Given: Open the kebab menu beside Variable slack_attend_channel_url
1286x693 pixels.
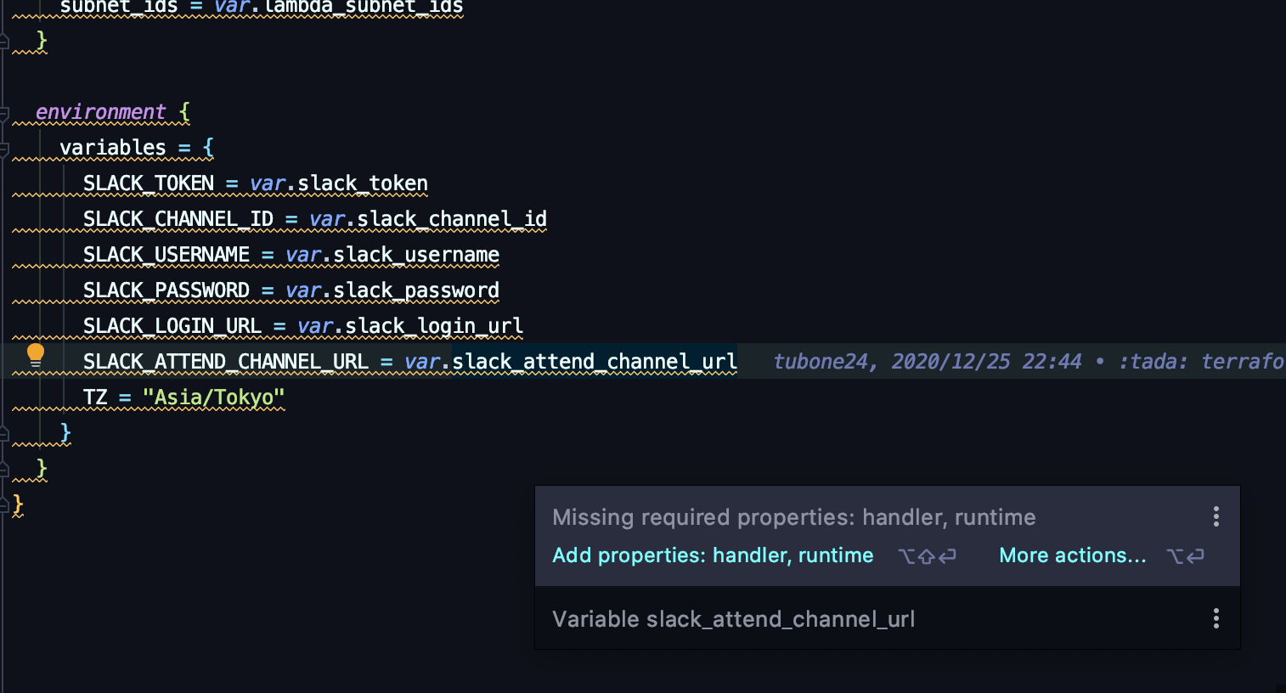Looking at the screenshot, I should point(1215,619).
